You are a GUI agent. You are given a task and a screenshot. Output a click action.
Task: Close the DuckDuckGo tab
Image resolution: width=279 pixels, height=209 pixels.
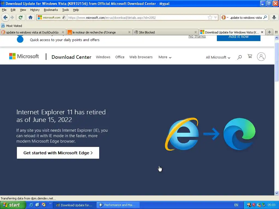pyautogui.click(x=63, y=32)
